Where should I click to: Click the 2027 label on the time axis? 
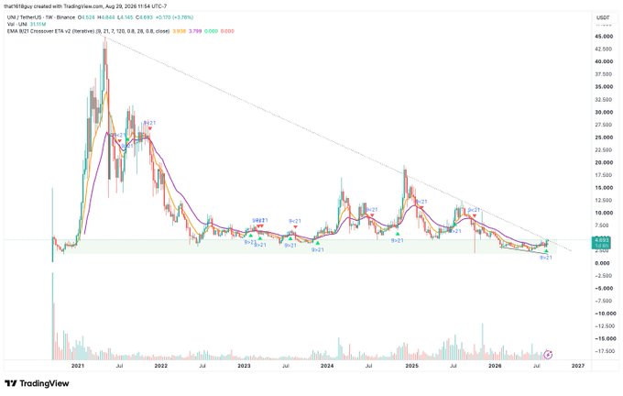[578, 366]
